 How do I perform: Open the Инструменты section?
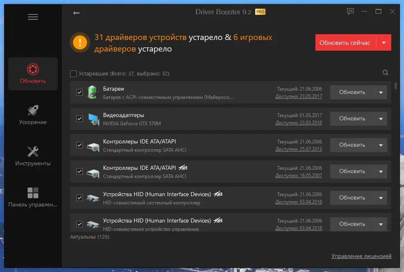(x=33, y=156)
